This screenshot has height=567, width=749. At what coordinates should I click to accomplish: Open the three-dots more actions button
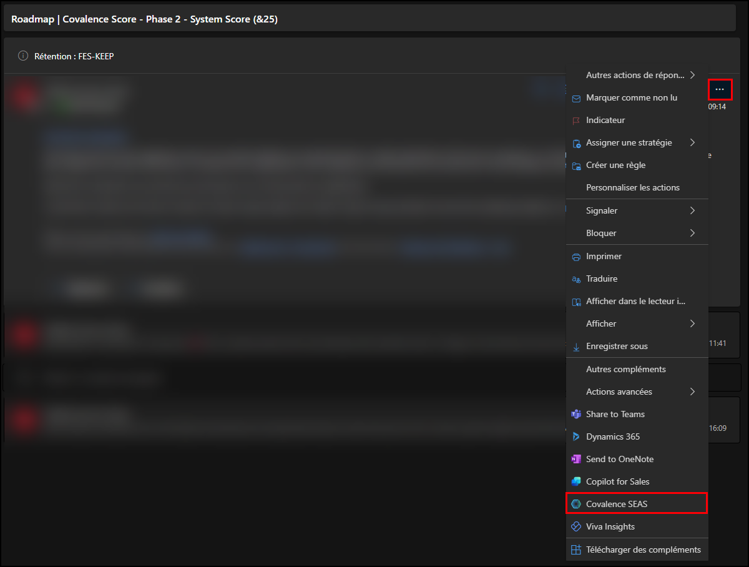click(720, 89)
